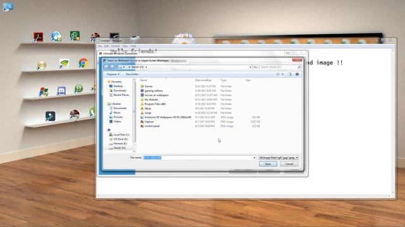This screenshot has height=227, width=405.
Task: Click the New folder button
Action: pos(132,74)
